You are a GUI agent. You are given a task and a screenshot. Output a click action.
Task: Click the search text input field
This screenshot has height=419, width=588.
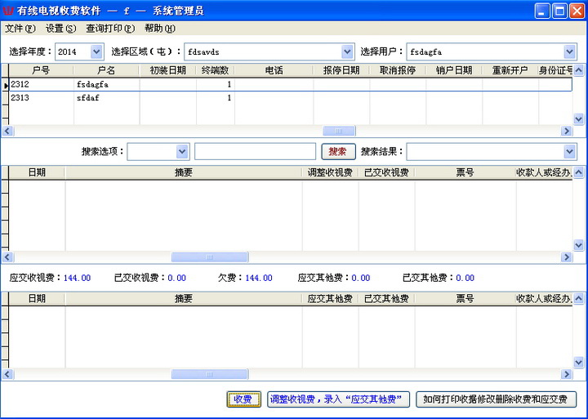[255, 151]
